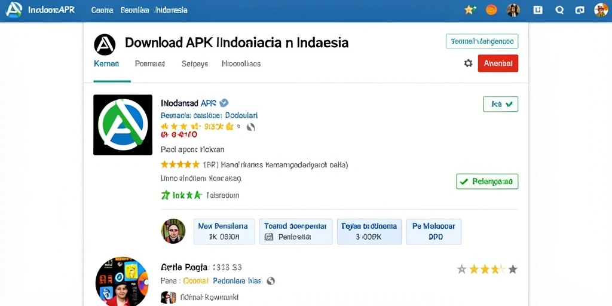Click five-star rating before Handrianes text
612x306 pixels.
180,165
